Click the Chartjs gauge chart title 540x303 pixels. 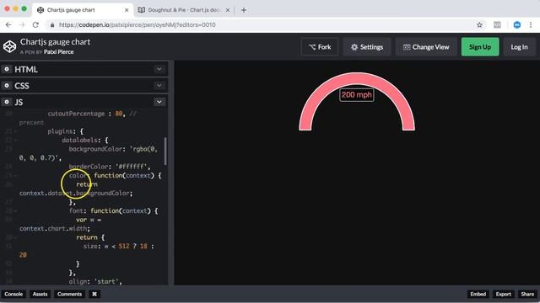(x=55, y=42)
